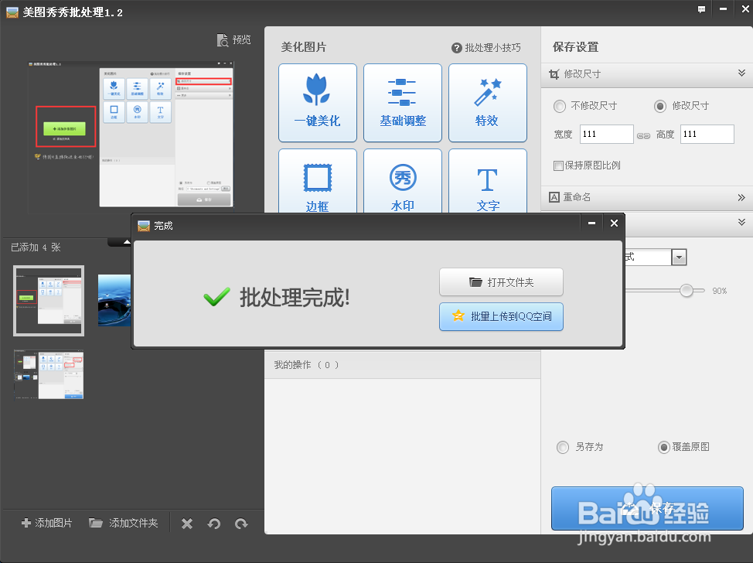Select the 特效 special effects icon

(487, 103)
